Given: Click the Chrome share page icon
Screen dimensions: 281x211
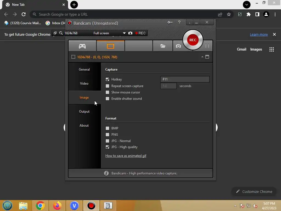Looking at the screenshot, I should click(220, 14).
